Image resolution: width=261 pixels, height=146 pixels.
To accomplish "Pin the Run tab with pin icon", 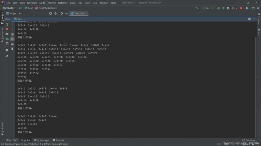I will (x=7, y=56).
